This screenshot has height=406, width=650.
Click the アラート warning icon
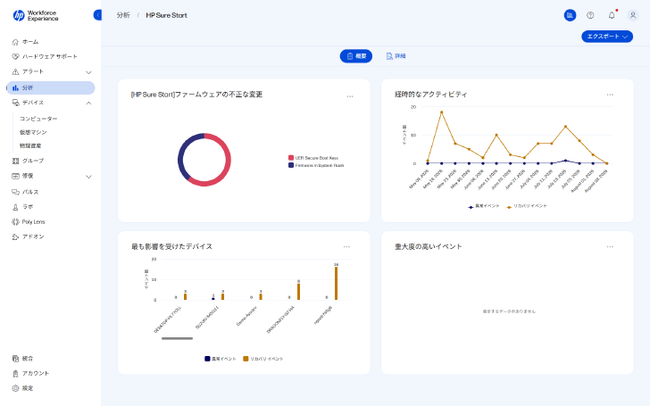[15, 71]
